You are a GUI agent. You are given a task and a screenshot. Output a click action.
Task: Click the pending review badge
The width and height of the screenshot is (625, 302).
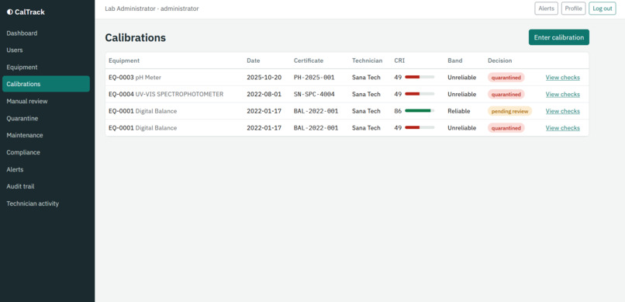(x=509, y=111)
